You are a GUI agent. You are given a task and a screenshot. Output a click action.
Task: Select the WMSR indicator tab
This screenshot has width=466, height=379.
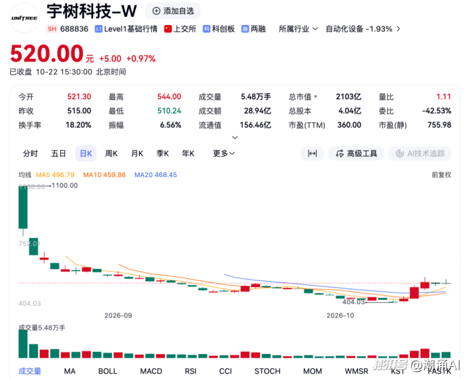tap(357, 371)
